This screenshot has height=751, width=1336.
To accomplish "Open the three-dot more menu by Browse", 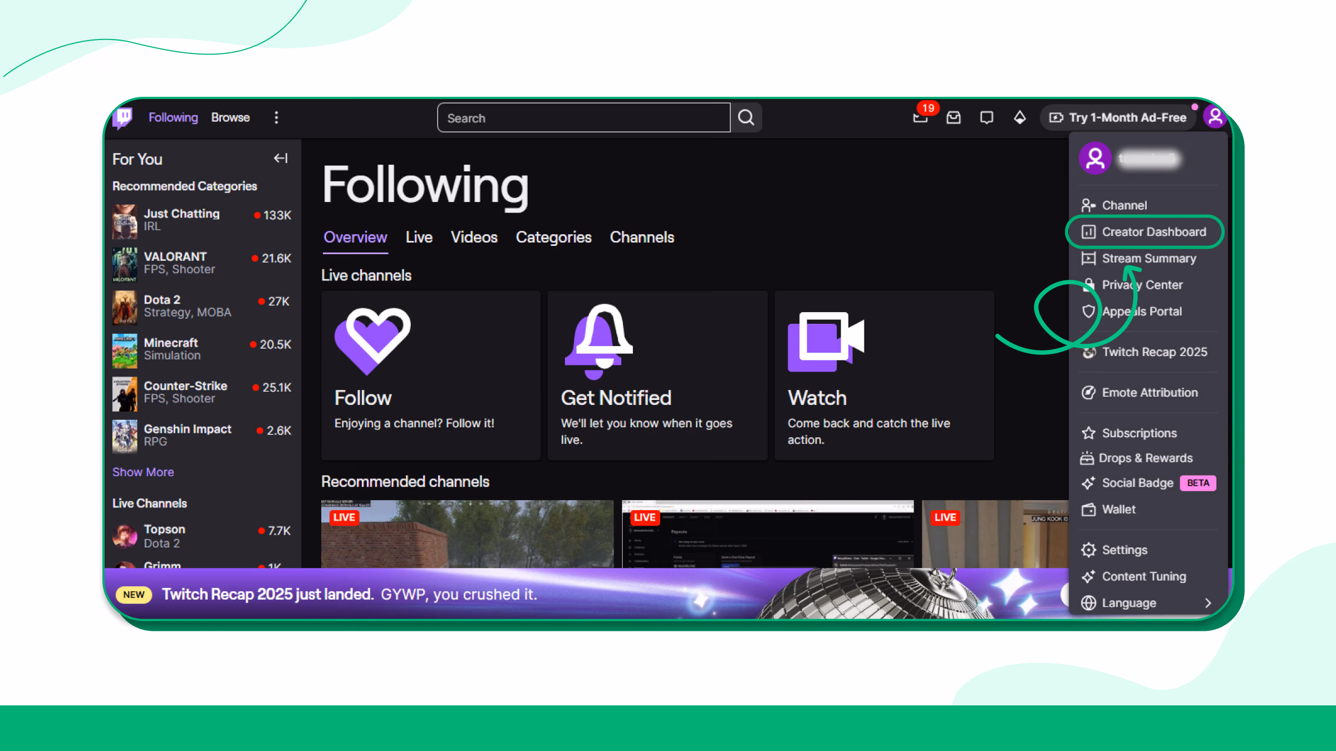I will [x=276, y=117].
